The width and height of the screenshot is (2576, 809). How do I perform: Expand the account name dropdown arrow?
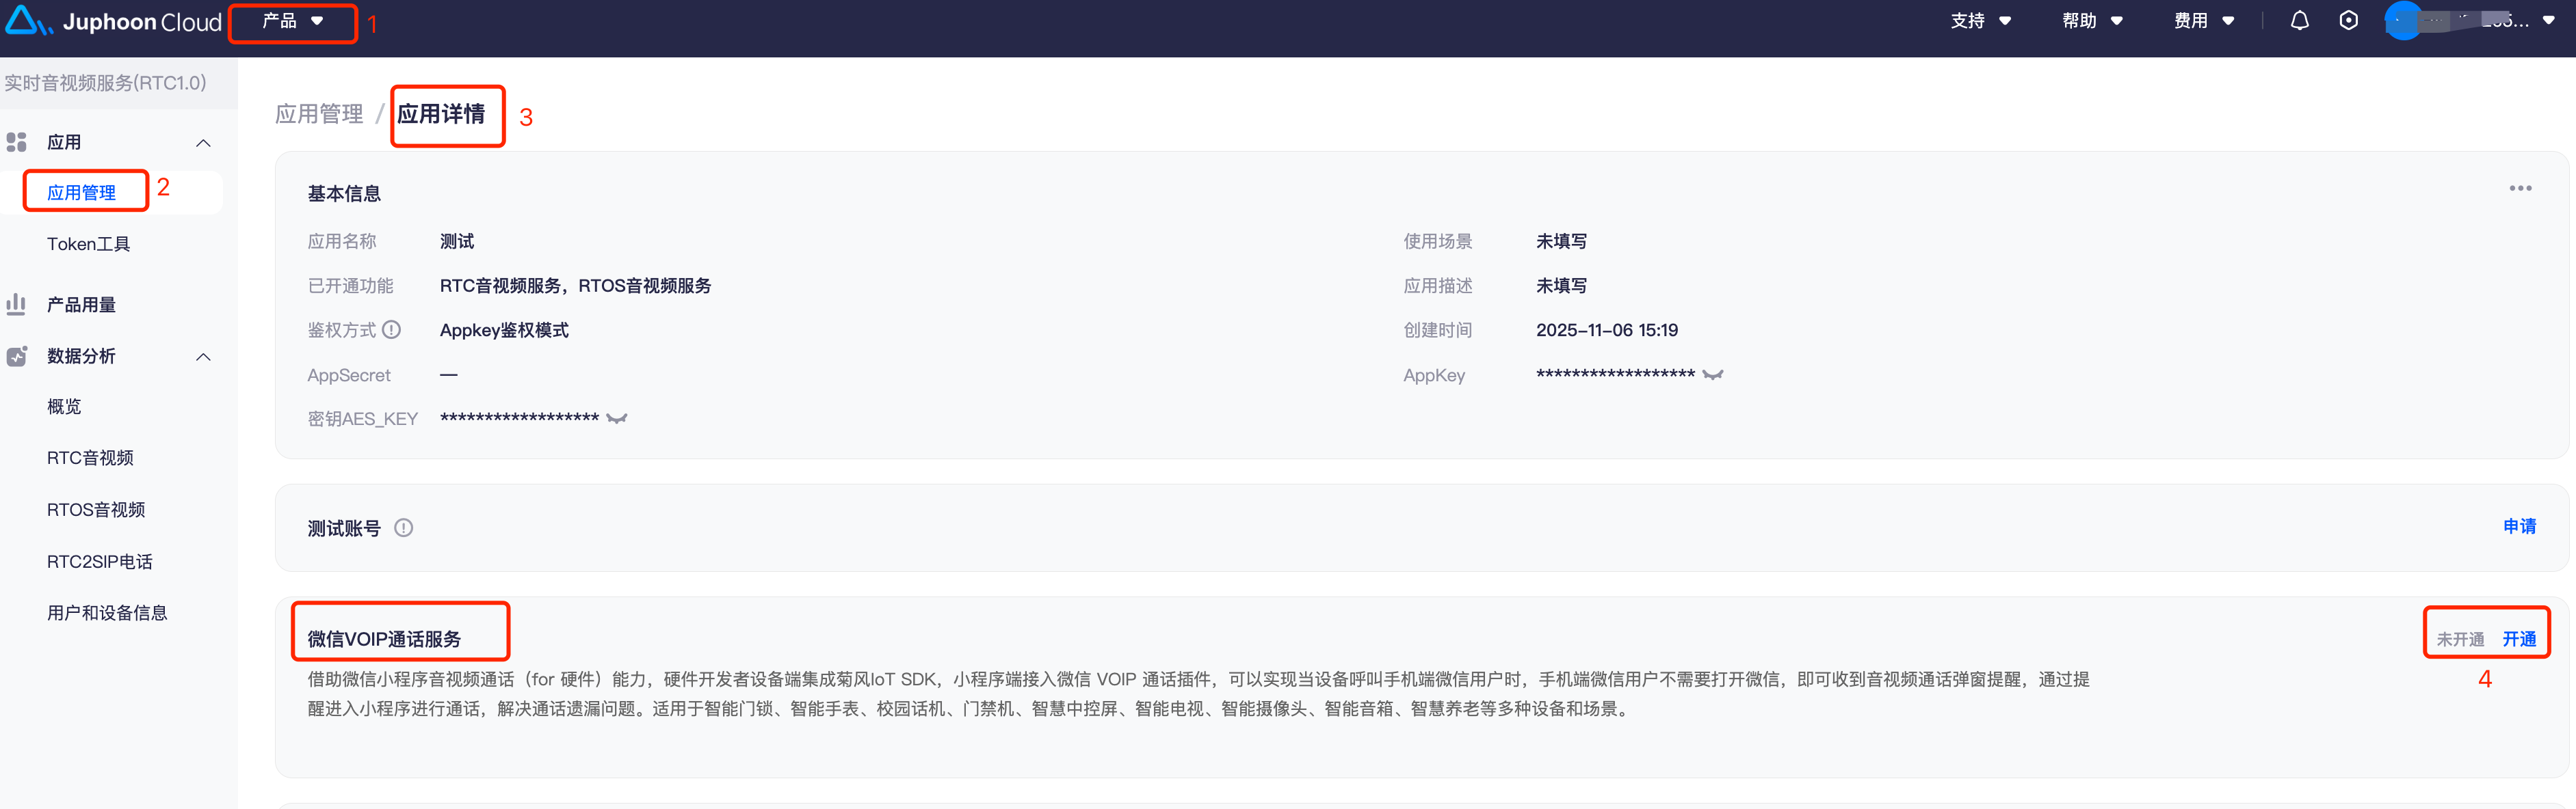(2548, 21)
